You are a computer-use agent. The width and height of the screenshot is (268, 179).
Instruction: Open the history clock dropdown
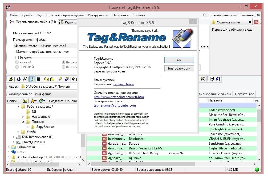(x=42, y=101)
